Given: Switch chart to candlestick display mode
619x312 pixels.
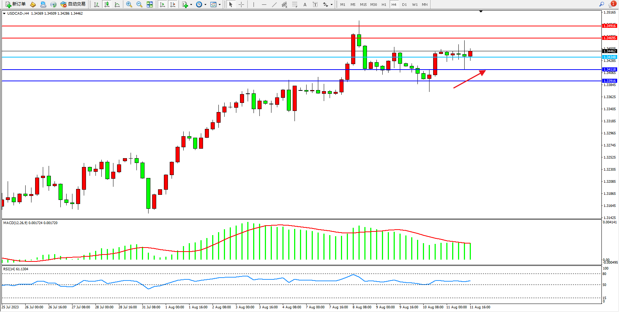Looking at the screenshot, I should click(107, 4).
